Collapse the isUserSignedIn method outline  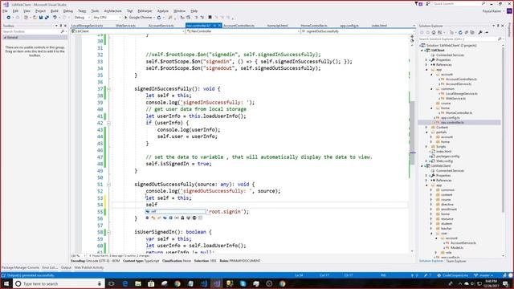[109, 232]
